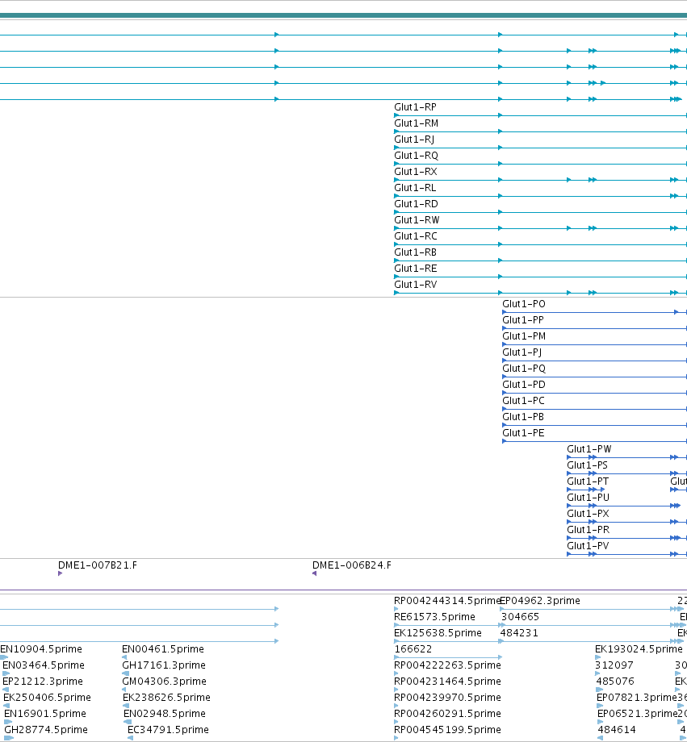Screen dimensions: 687x742
Task: Select the Glut1-PE protein label
Action: tap(524, 432)
